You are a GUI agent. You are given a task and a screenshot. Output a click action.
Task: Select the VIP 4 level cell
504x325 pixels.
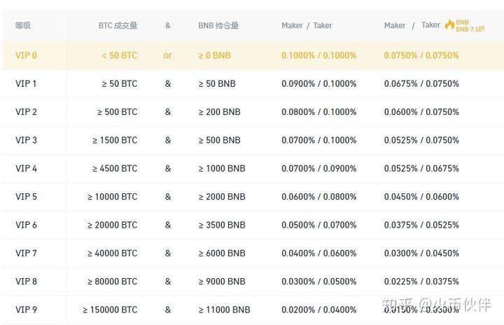[x=26, y=169]
